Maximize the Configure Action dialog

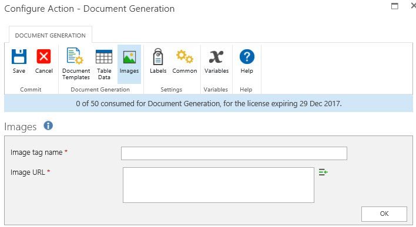395,6
